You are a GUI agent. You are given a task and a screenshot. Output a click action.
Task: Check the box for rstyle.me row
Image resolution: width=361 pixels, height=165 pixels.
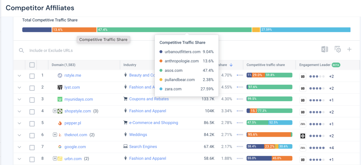tap(32, 76)
